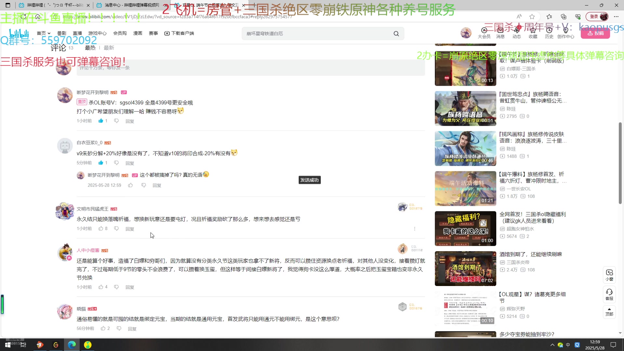
Task: Dislike 晓猫's comment
Action: click(x=119, y=329)
